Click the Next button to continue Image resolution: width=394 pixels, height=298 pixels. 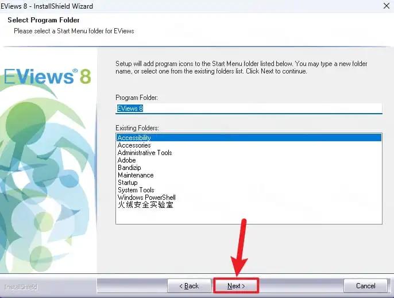click(x=236, y=286)
